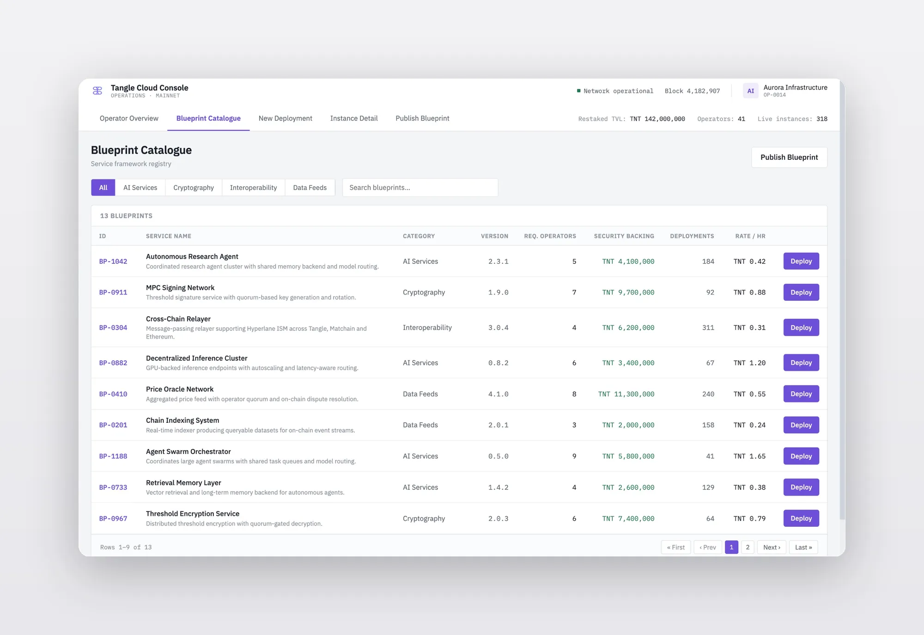Click the TNT 1.65 rate cell
Viewport: 924px width, 635px height.
click(749, 456)
